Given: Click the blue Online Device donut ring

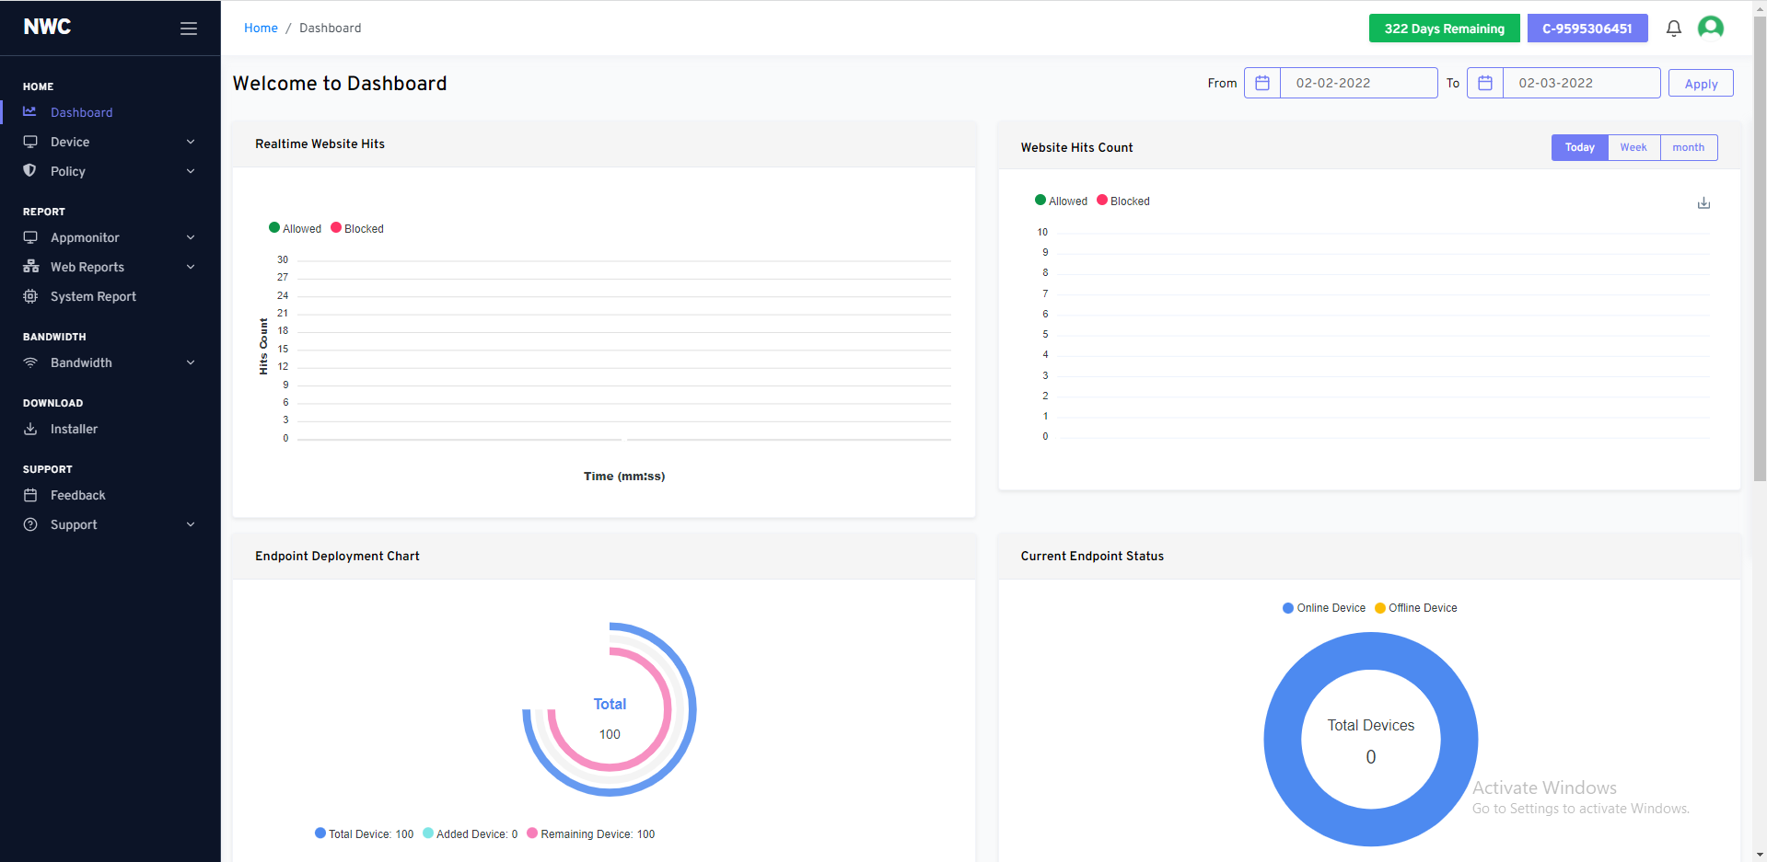Looking at the screenshot, I should pyautogui.click(x=1283, y=739).
